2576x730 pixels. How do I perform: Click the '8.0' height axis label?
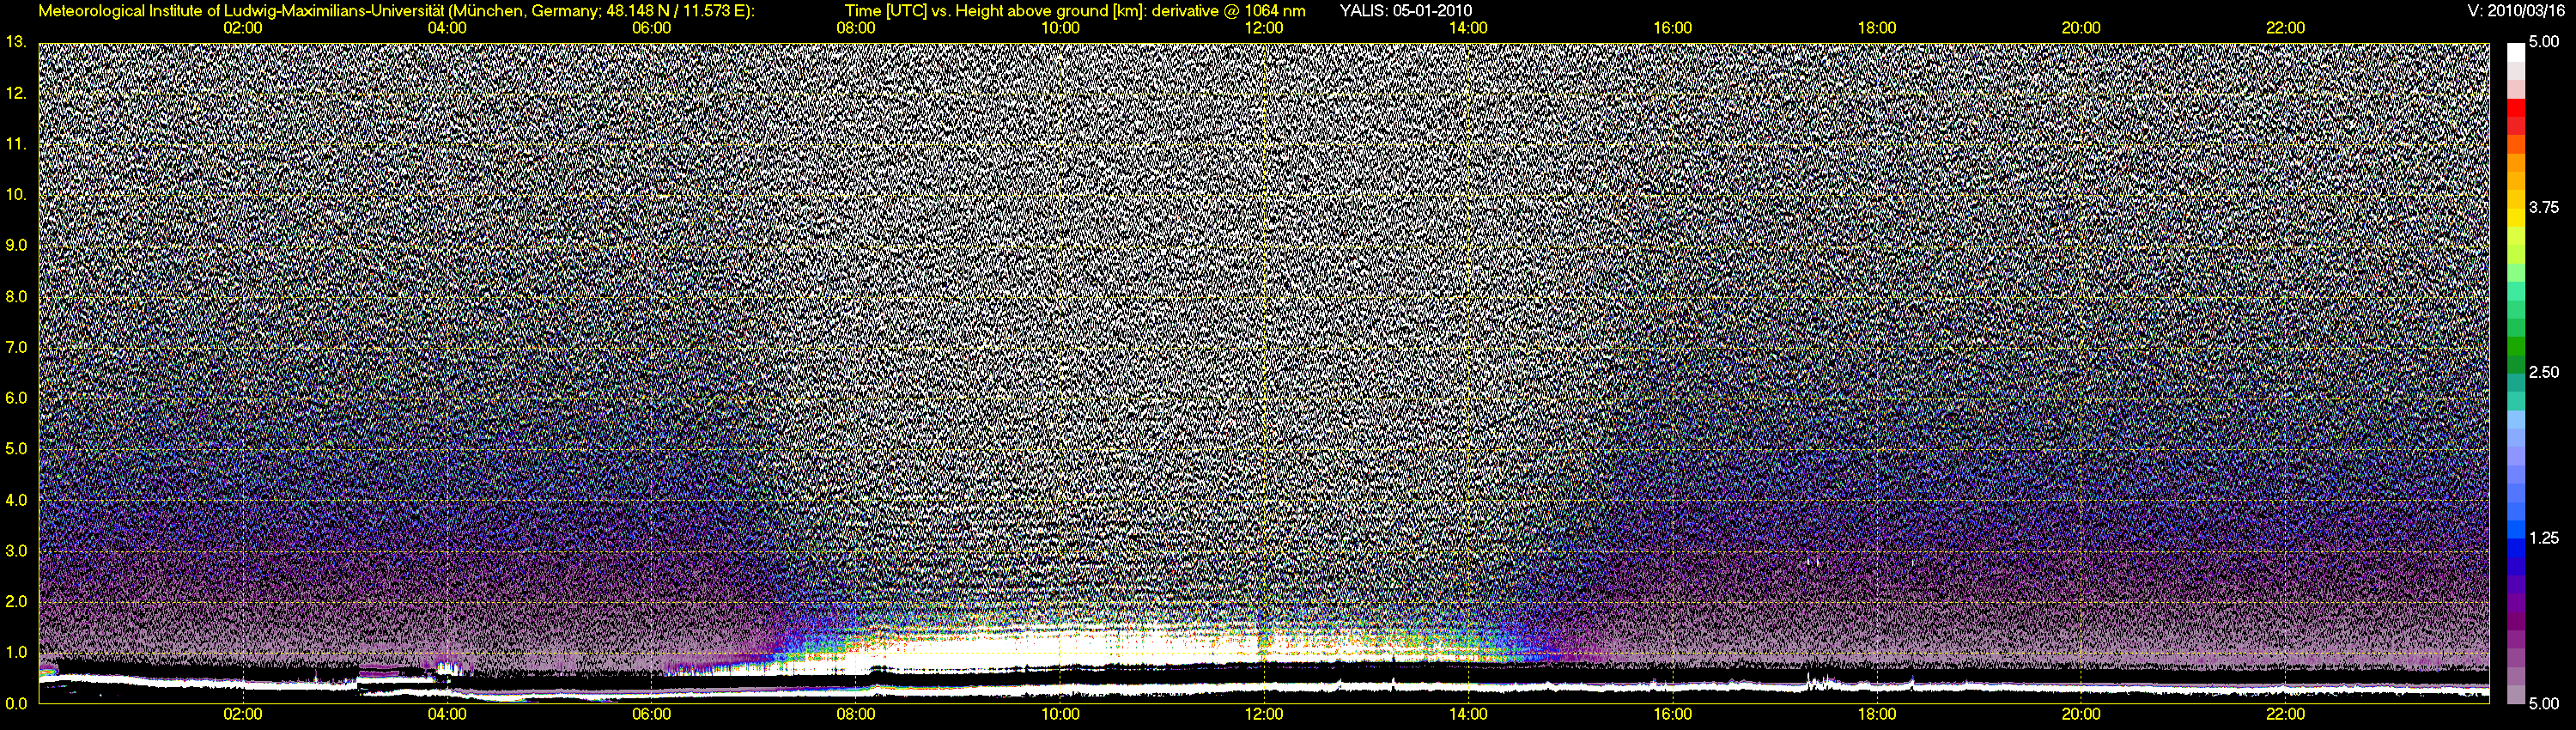(x=15, y=296)
